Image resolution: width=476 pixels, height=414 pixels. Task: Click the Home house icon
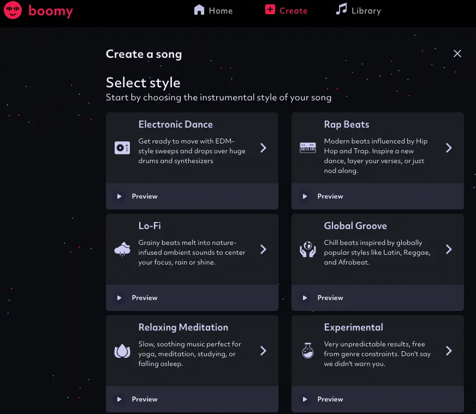tap(199, 10)
